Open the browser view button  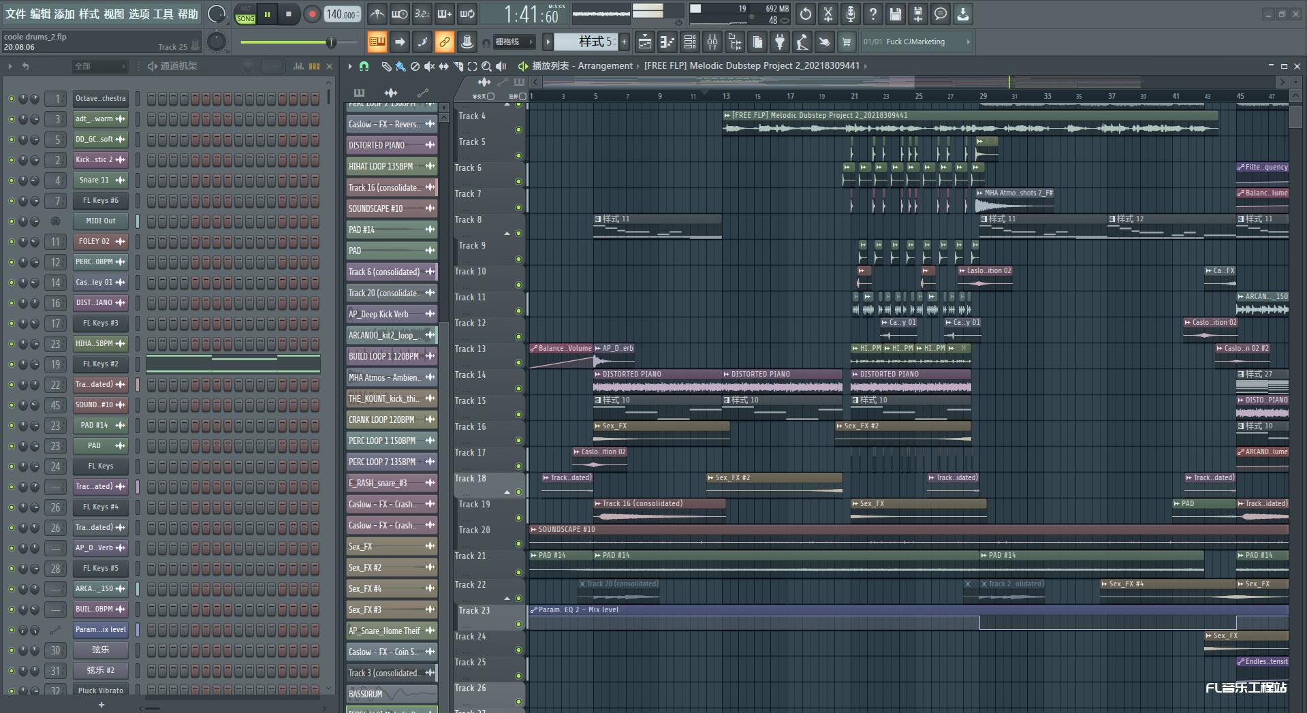pyautogui.click(x=735, y=42)
